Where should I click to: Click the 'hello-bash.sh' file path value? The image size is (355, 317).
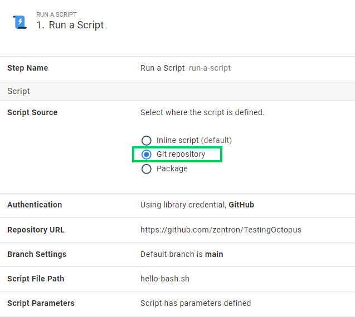[165, 279]
